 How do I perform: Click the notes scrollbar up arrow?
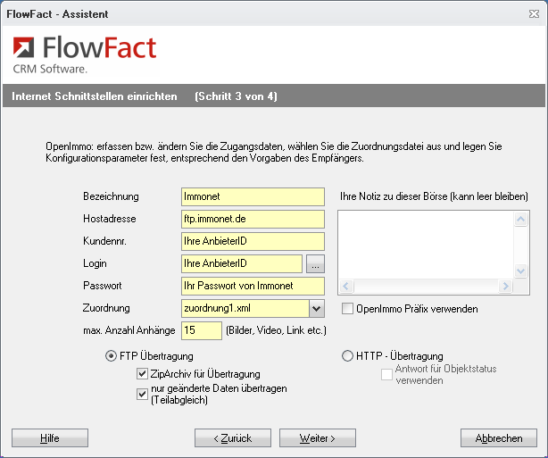[520, 220]
